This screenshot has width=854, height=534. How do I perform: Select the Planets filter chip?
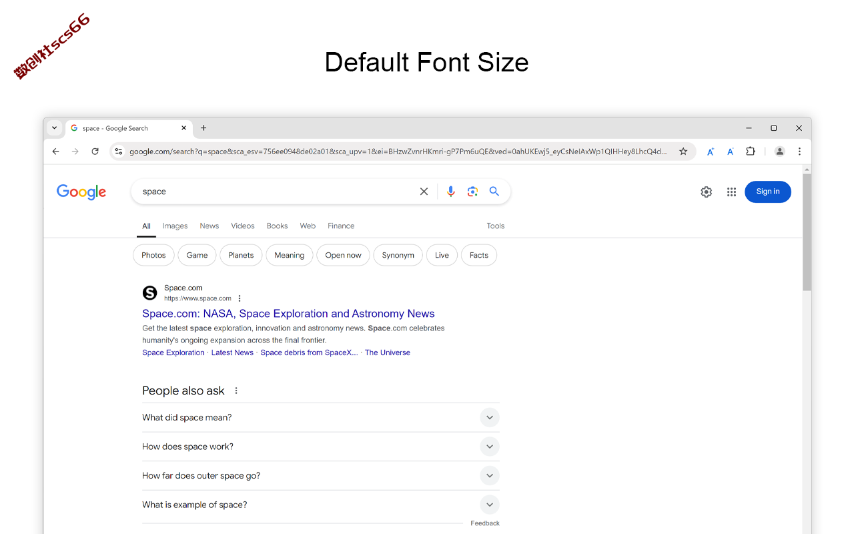point(241,255)
